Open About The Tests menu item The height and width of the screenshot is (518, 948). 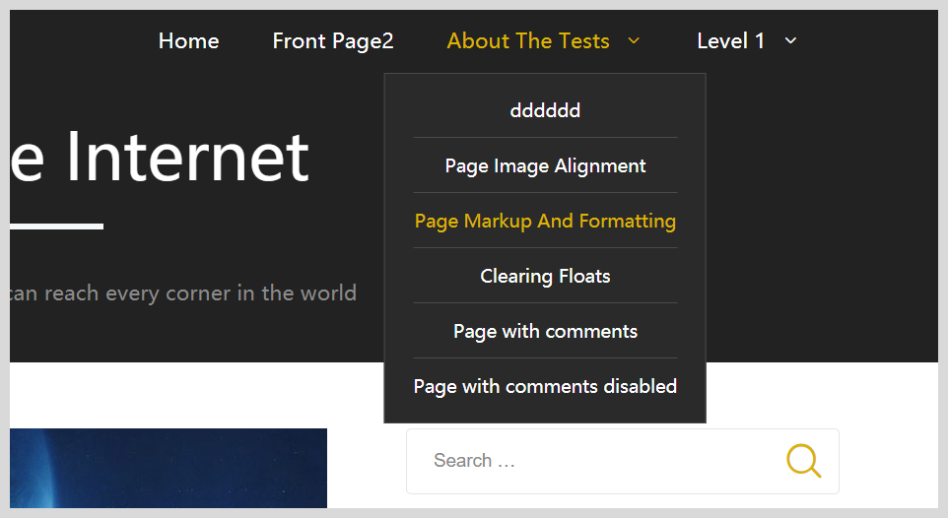(528, 41)
